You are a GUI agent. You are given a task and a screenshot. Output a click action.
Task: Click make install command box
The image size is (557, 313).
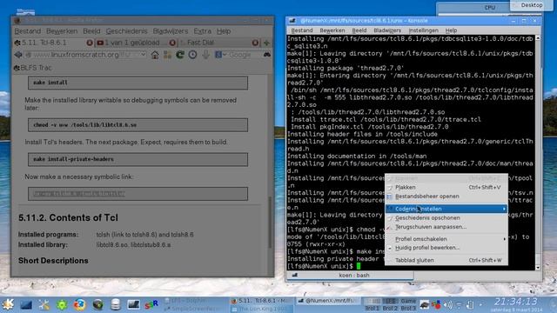(x=138, y=83)
